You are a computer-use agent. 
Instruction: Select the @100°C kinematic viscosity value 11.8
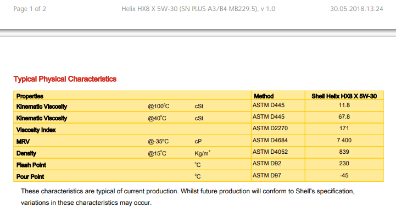pos(344,105)
